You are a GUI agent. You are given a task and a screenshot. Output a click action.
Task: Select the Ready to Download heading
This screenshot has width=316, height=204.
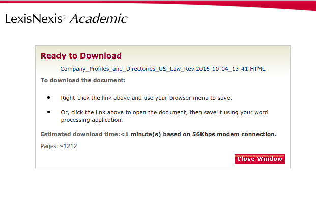(81, 56)
